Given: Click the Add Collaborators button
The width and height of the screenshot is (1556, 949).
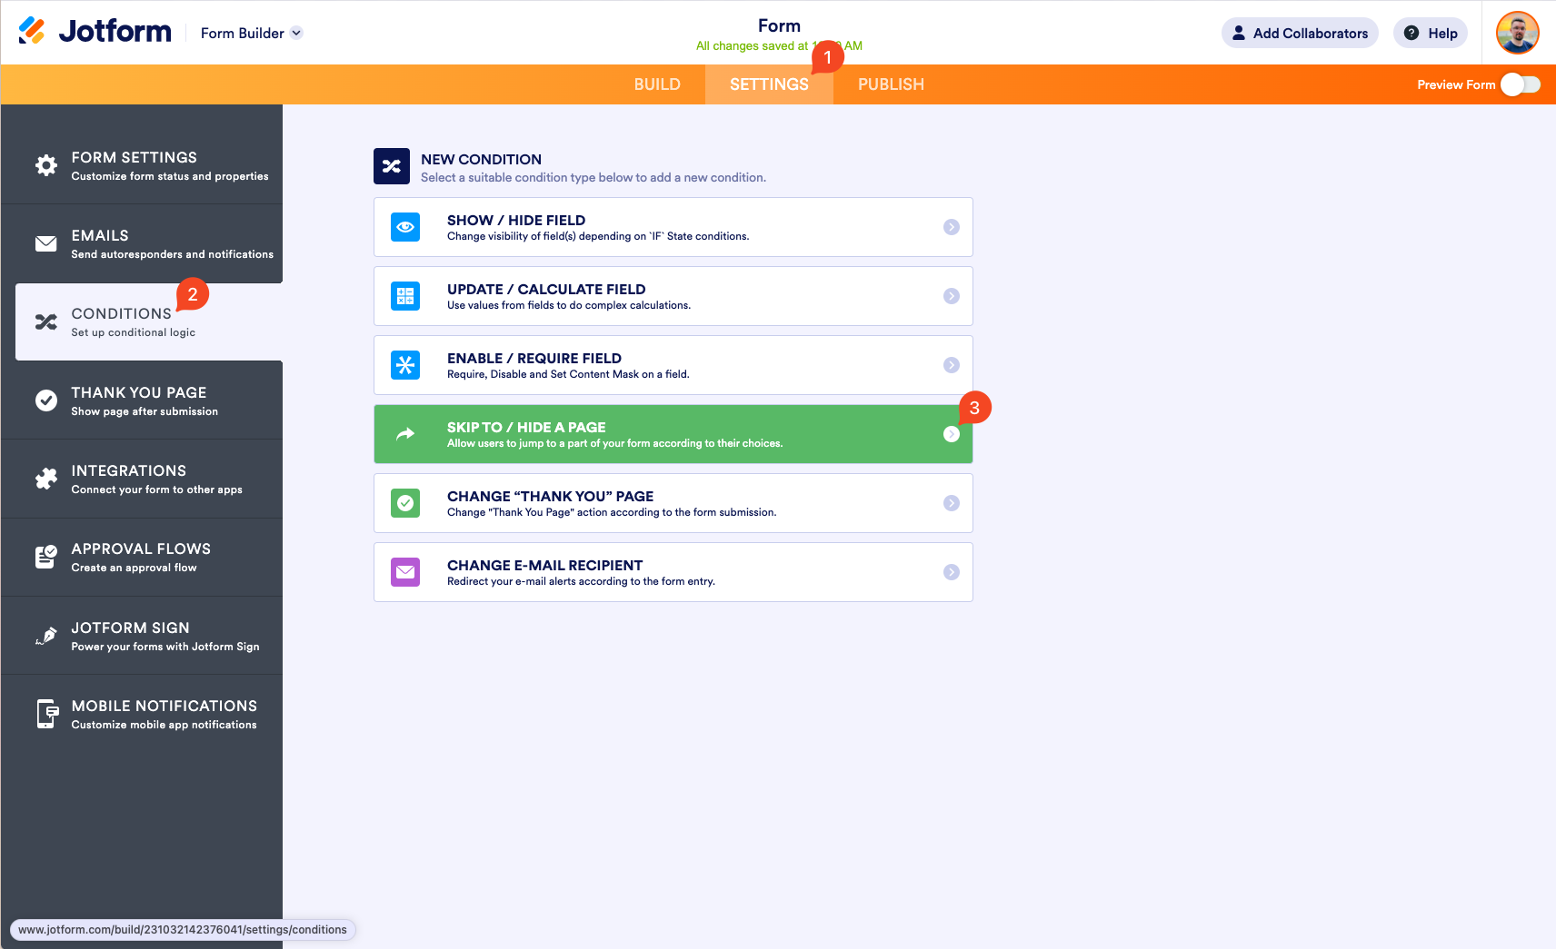Looking at the screenshot, I should tap(1300, 33).
